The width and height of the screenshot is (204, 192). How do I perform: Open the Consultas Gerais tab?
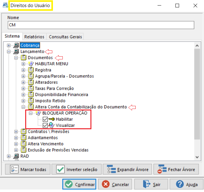pyautogui.click(x=65, y=37)
